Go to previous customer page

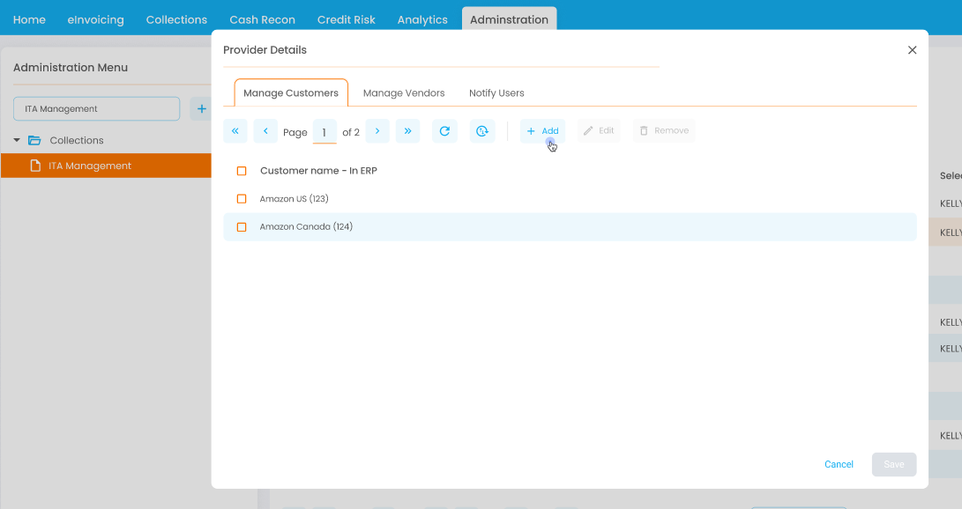tap(265, 131)
